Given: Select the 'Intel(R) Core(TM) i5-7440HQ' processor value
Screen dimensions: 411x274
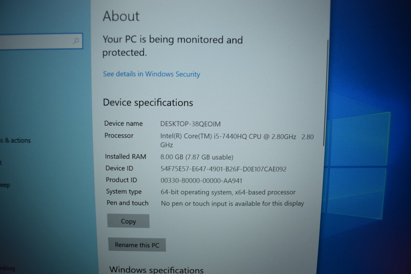Looking at the screenshot, I should coord(237,140).
